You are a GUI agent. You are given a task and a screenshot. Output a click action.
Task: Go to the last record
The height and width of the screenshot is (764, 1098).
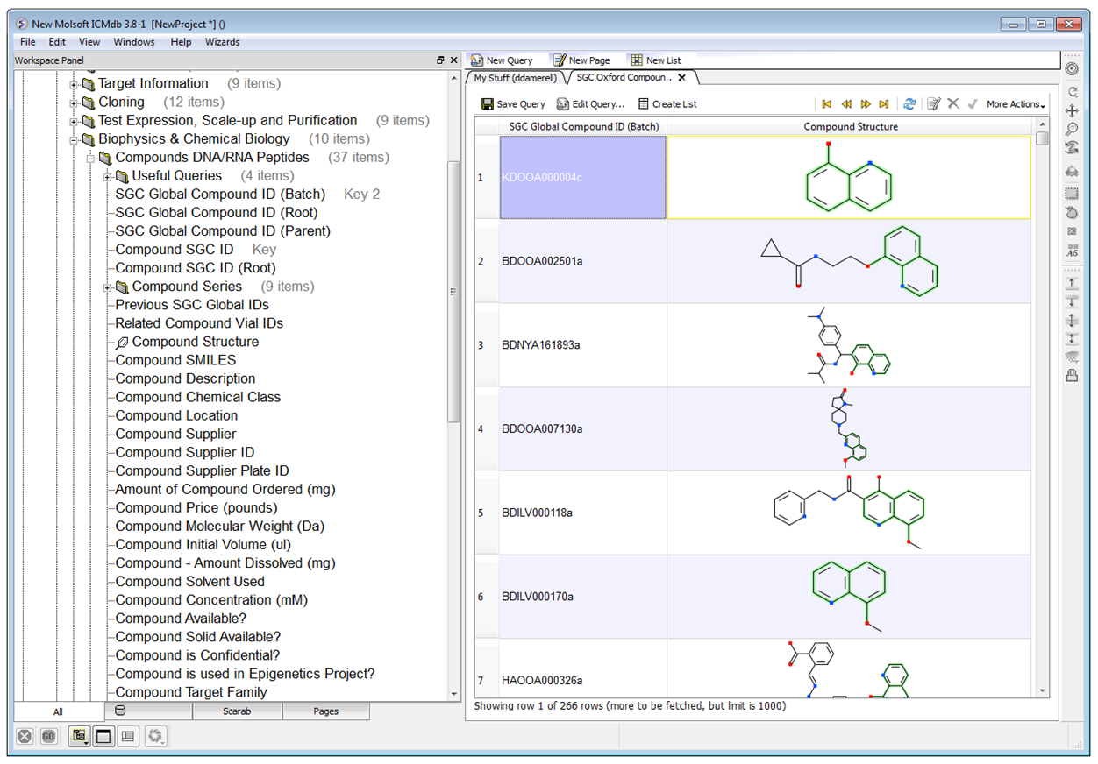pyautogui.click(x=884, y=104)
